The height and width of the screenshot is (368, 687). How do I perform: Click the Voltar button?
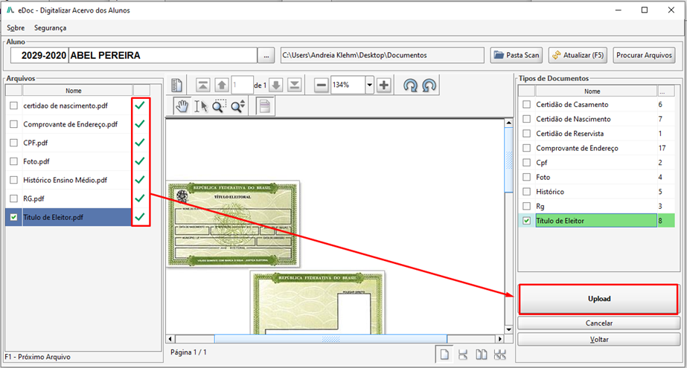pyautogui.click(x=599, y=339)
